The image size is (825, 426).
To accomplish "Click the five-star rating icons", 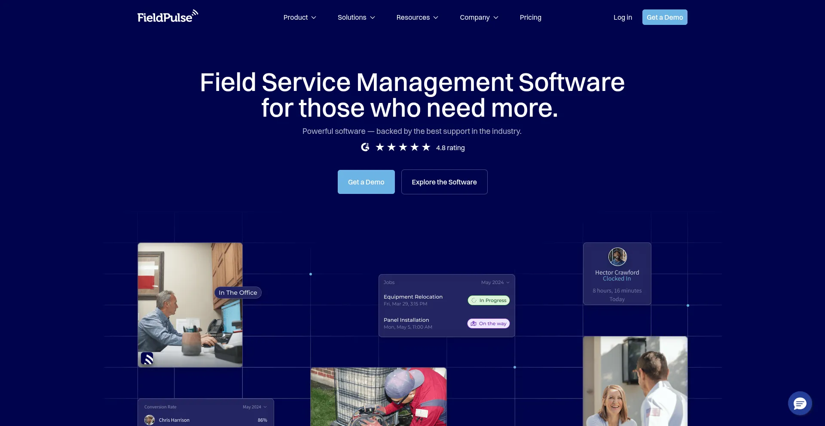I will tap(403, 148).
